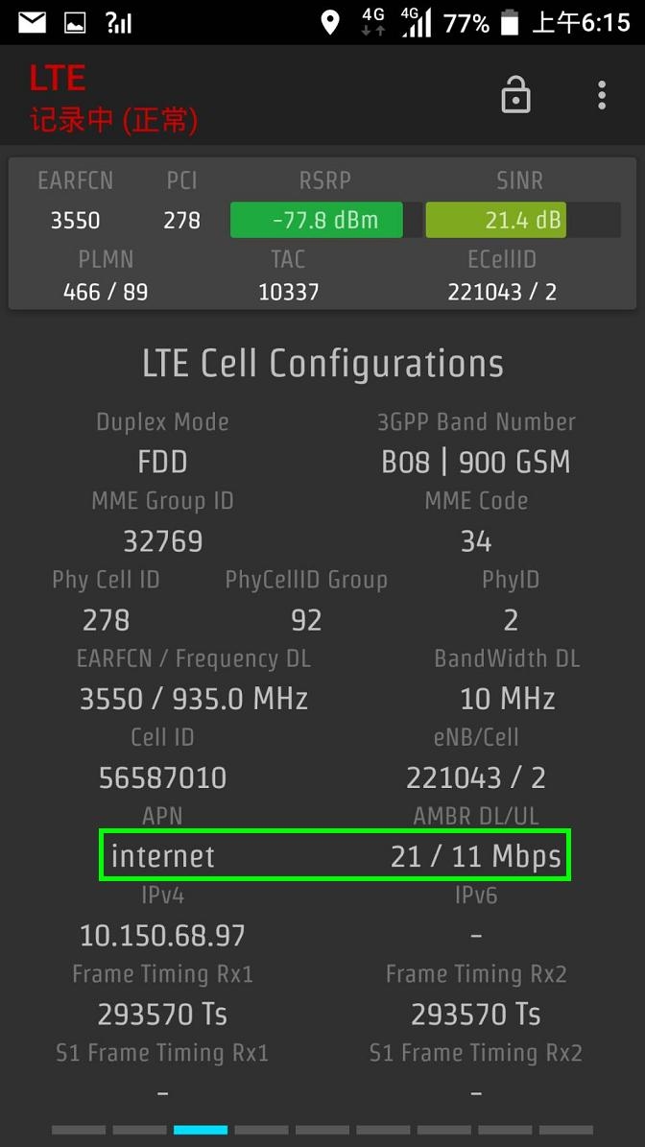645x1147 pixels.
Task: Tap the 4G signal strength icon
Action: [417, 23]
